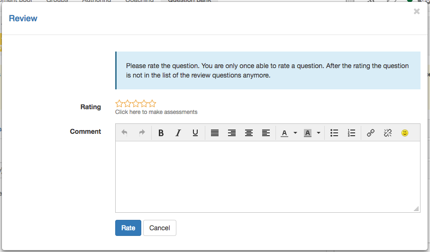This screenshot has width=430, height=252.
Task: Open the insert link dialog
Action: (371, 133)
